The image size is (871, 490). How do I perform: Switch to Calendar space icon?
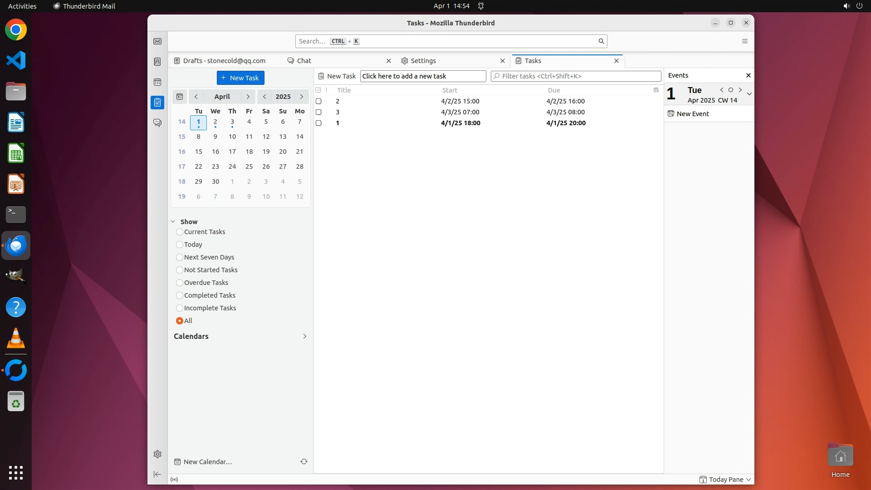point(157,82)
